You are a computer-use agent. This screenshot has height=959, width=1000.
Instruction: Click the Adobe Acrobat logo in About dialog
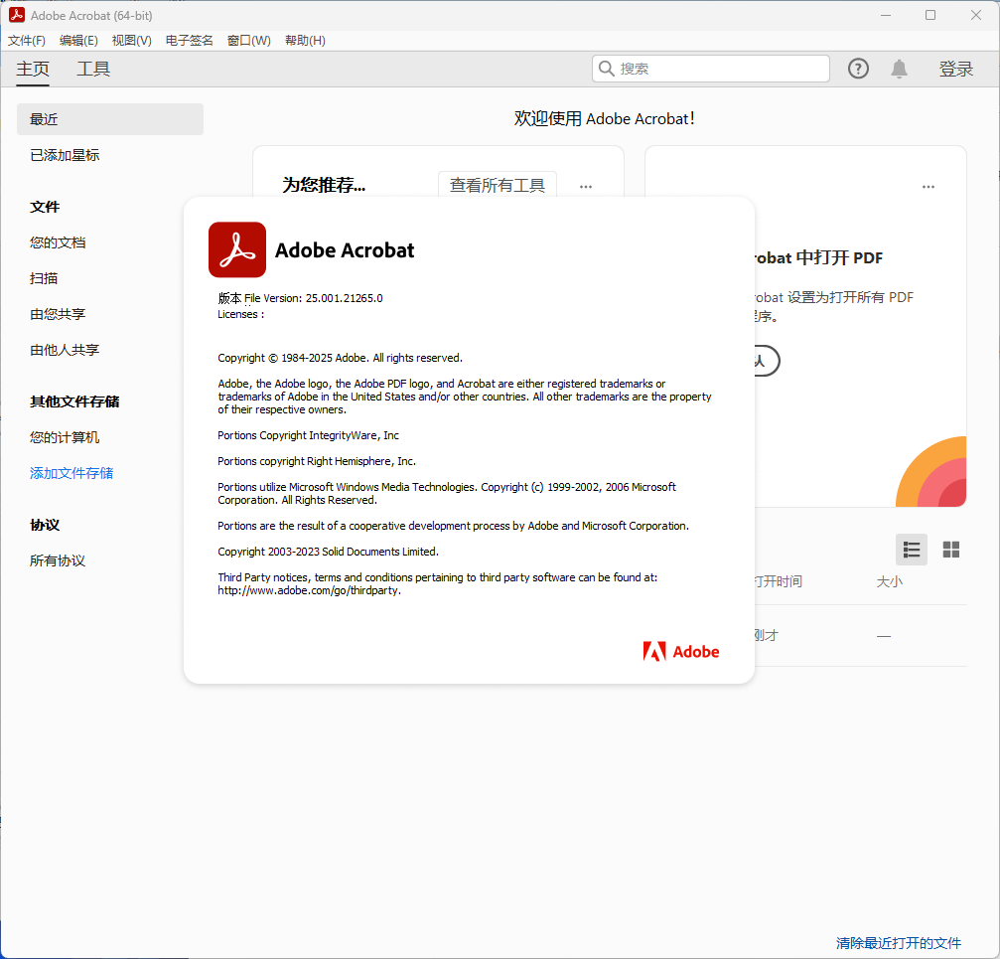(x=237, y=249)
